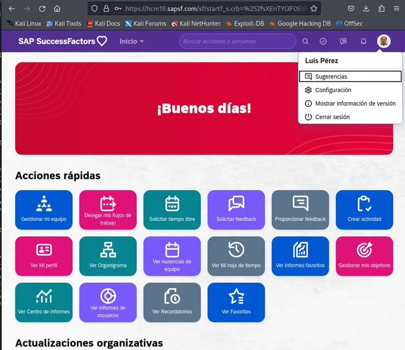
Task: Open the Exploit-DB bookmark
Action: [x=245, y=23]
